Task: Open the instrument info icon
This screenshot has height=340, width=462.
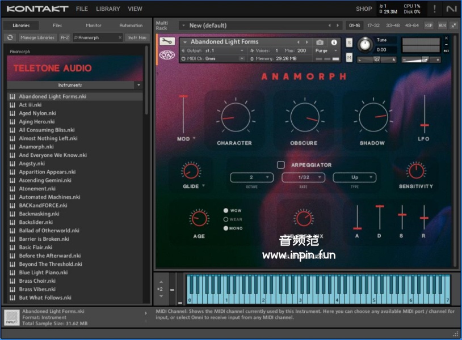Action: (x=334, y=42)
